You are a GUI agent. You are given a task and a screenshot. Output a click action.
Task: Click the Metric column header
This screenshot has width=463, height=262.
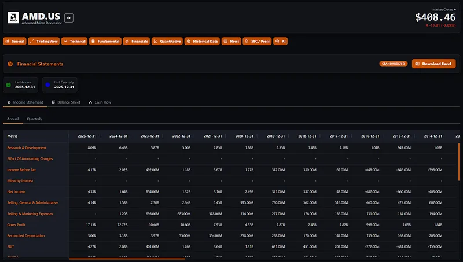click(12, 136)
